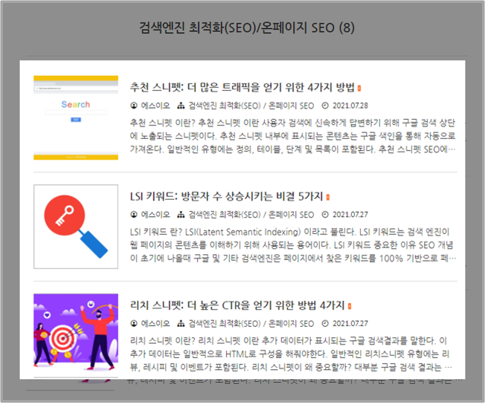Click the Search browser mockup thumbnail on first post

tap(76, 117)
